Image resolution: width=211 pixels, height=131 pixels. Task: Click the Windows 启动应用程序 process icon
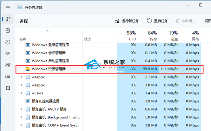(x=28, y=61)
